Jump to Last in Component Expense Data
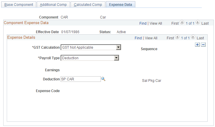Screen dimensions: 215x127 (205, 23)
